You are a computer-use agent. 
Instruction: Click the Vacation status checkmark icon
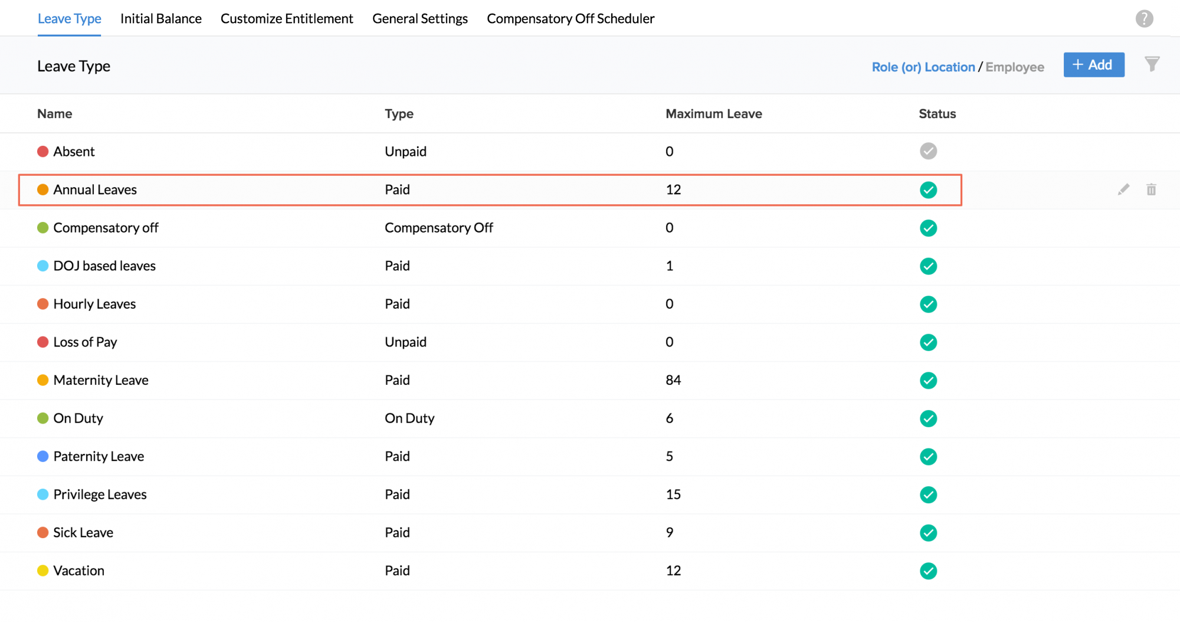point(928,571)
